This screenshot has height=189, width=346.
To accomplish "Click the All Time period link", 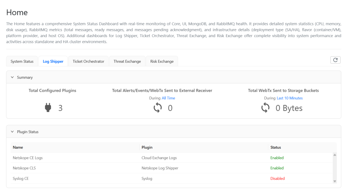I will (168, 98).
